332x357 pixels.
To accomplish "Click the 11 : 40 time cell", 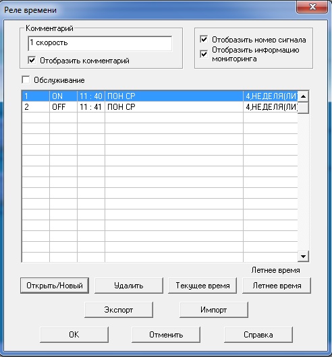I will [91, 96].
